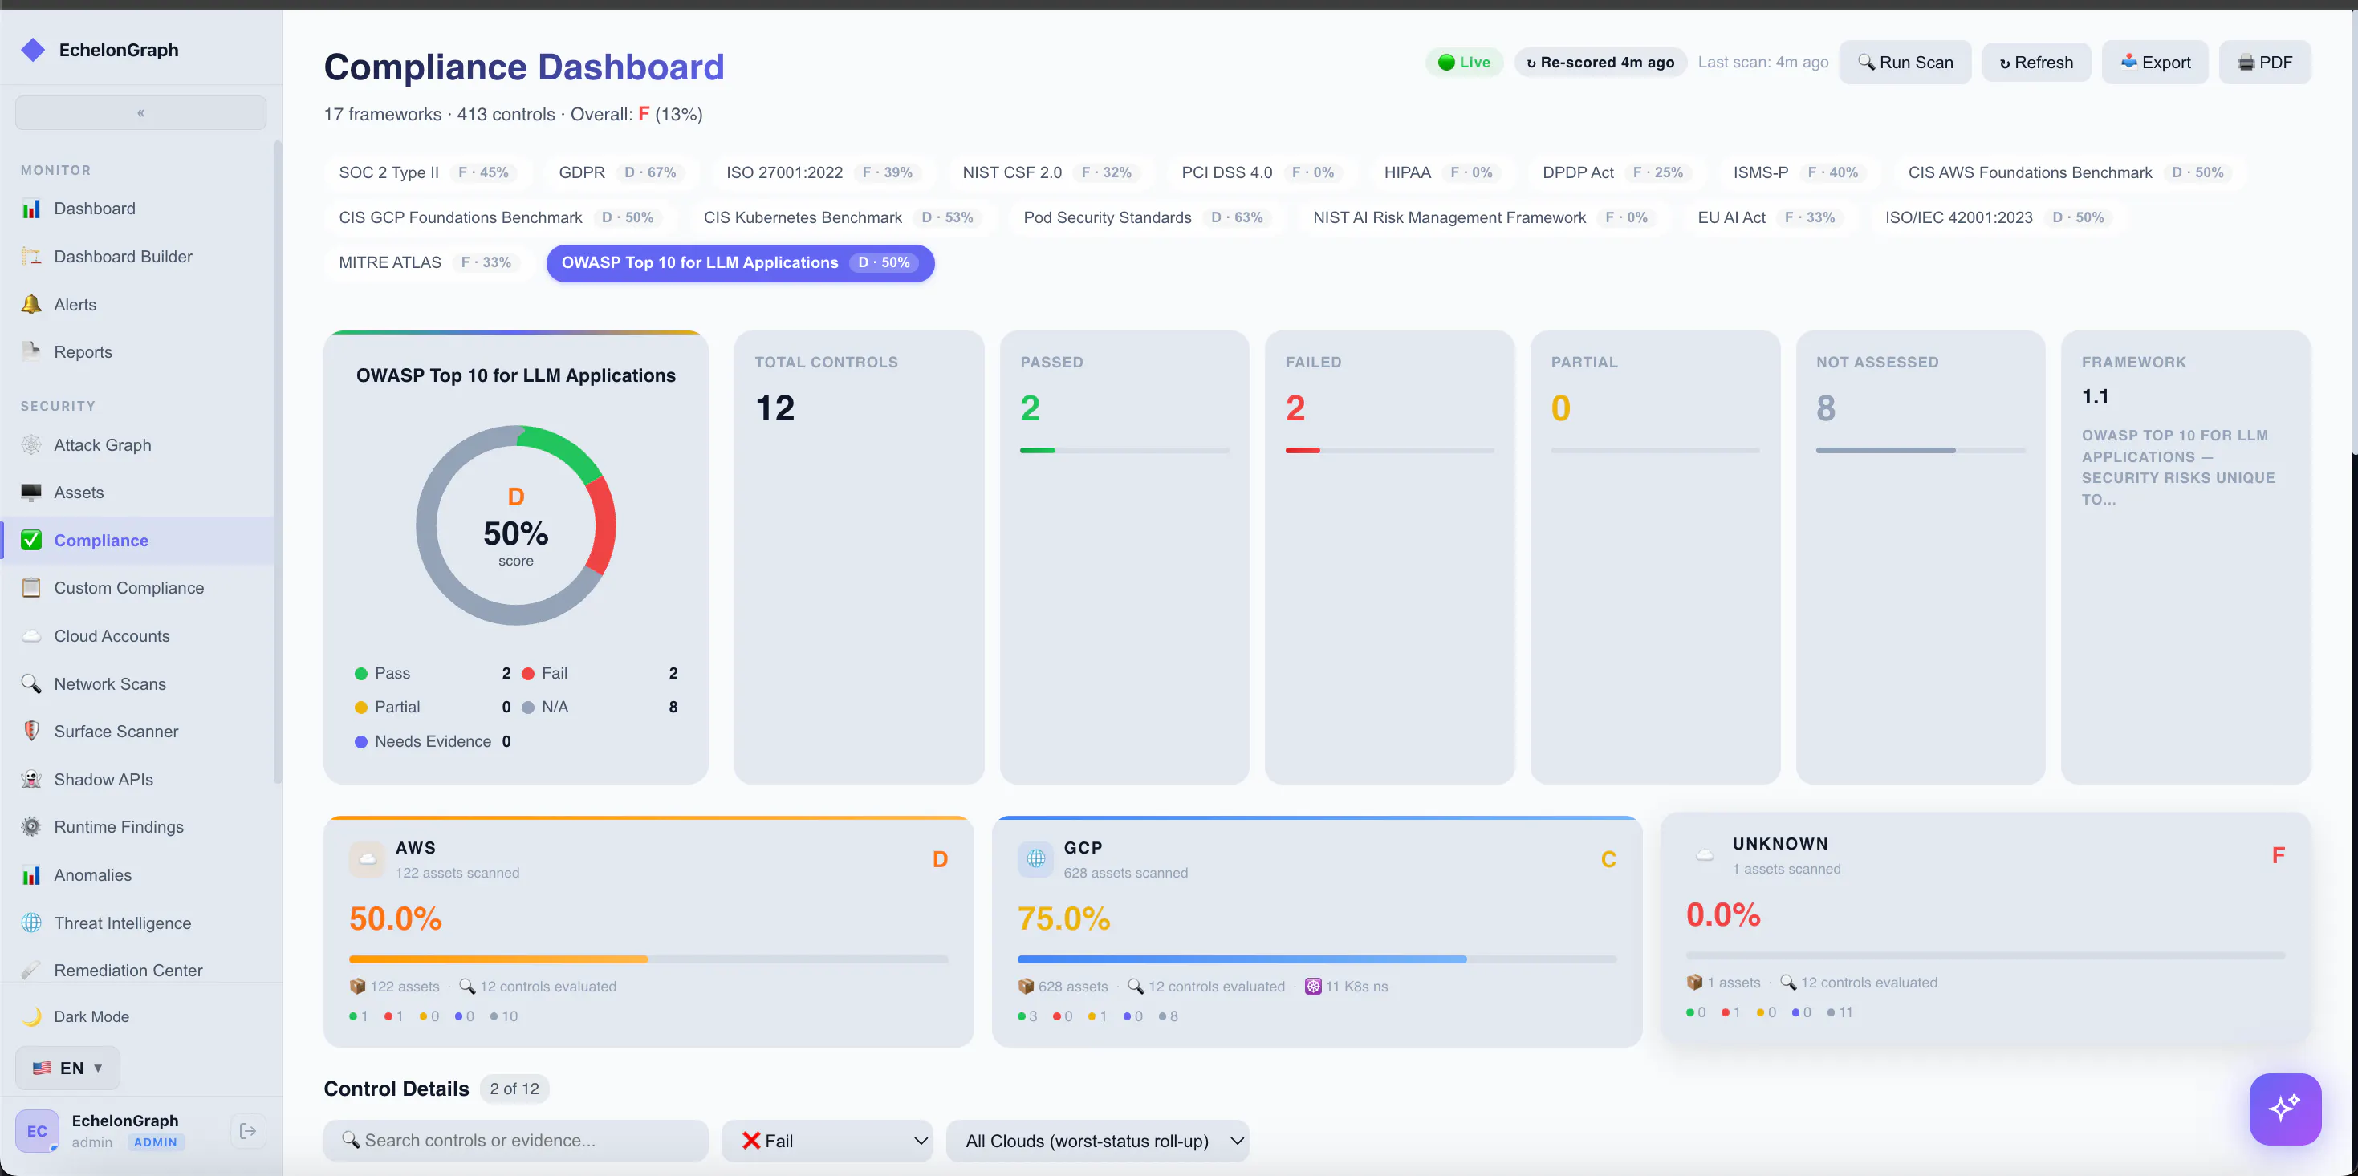Click the Dashboard bar chart icon
The height and width of the screenshot is (1176, 2358).
click(x=31, y=209)
